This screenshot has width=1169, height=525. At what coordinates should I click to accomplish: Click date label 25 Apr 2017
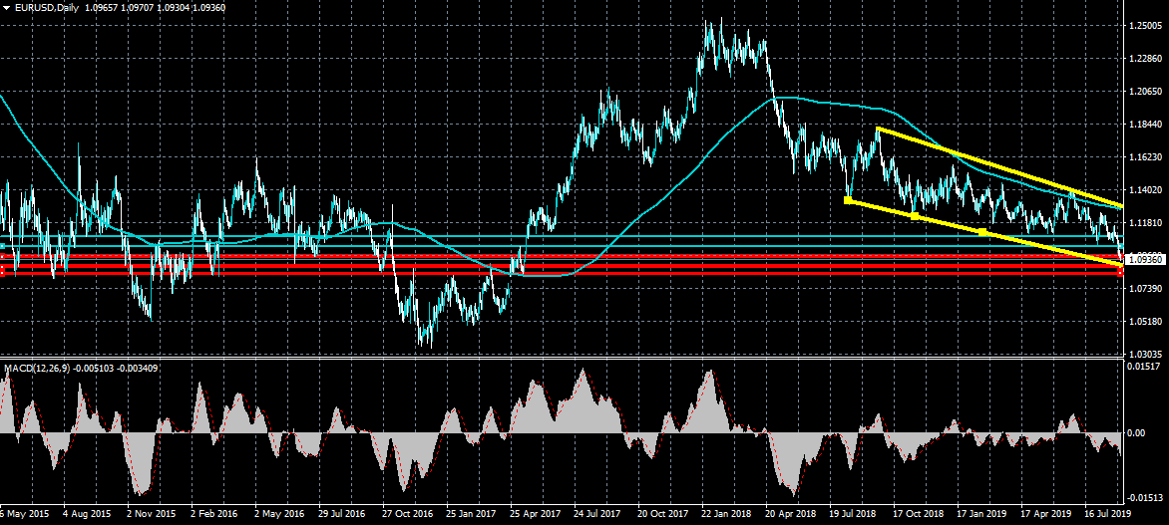536,514
